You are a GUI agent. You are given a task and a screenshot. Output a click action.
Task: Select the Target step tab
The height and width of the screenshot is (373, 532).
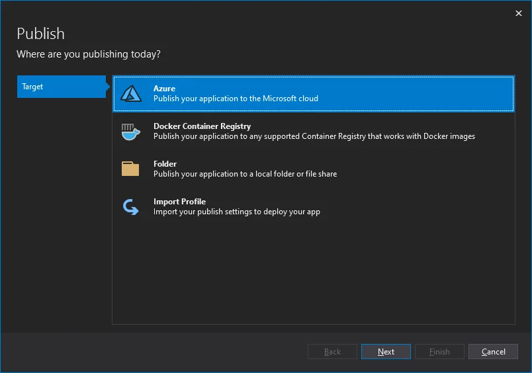(61, 87)
